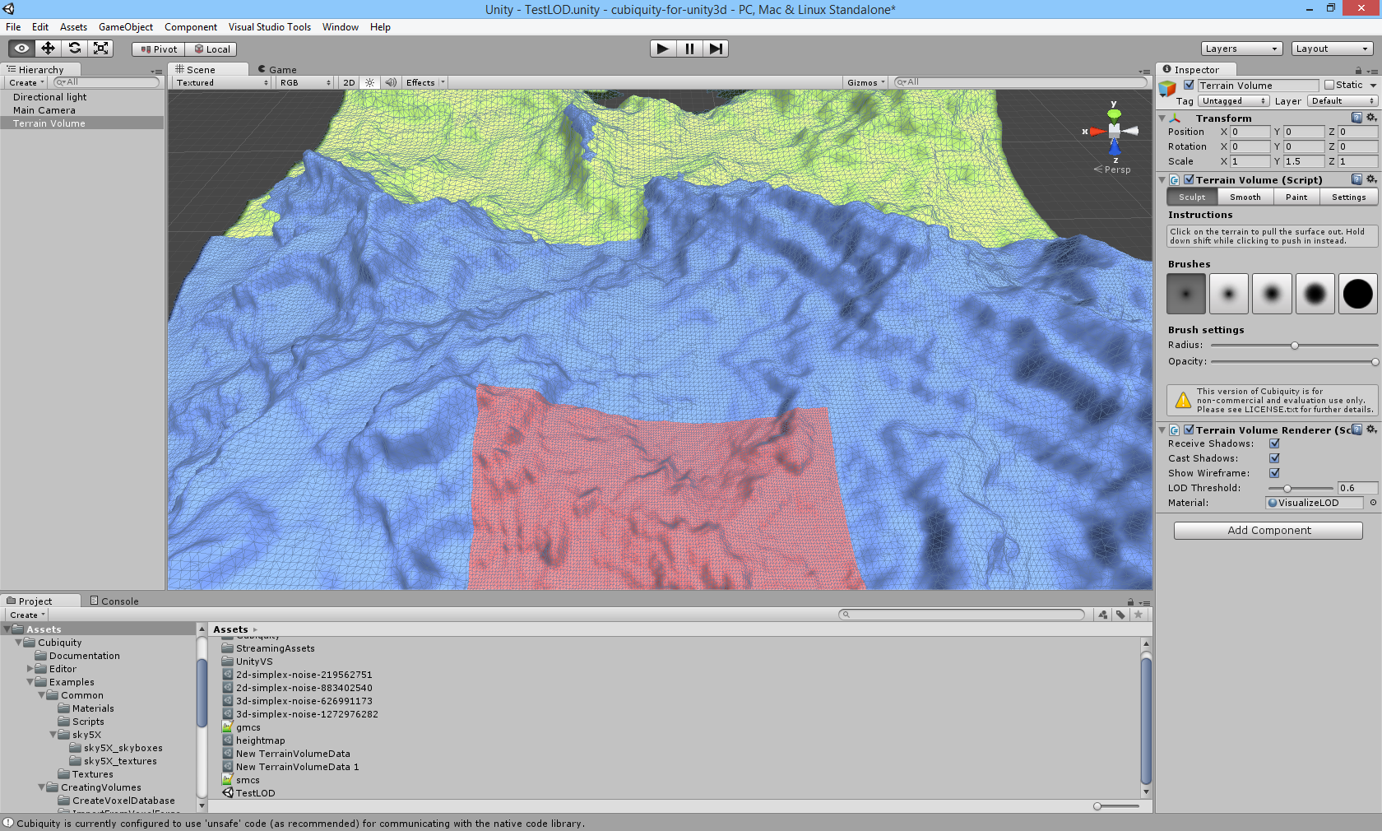The height and width of the screenshot is (831, 1382).
Task: Open Transform help reference icon
Action: pos(1356,118)
